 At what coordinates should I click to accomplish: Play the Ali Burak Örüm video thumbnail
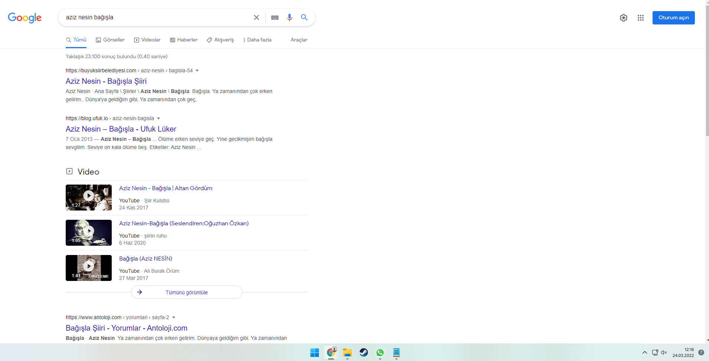[89, 268]
